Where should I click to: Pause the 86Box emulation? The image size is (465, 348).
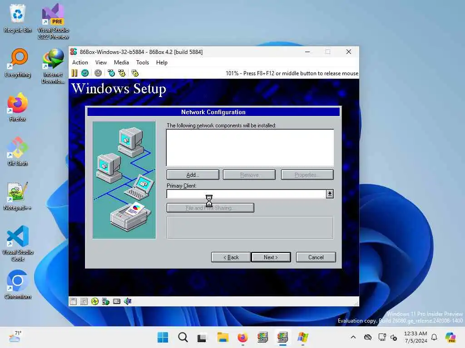tap(74, 73)
